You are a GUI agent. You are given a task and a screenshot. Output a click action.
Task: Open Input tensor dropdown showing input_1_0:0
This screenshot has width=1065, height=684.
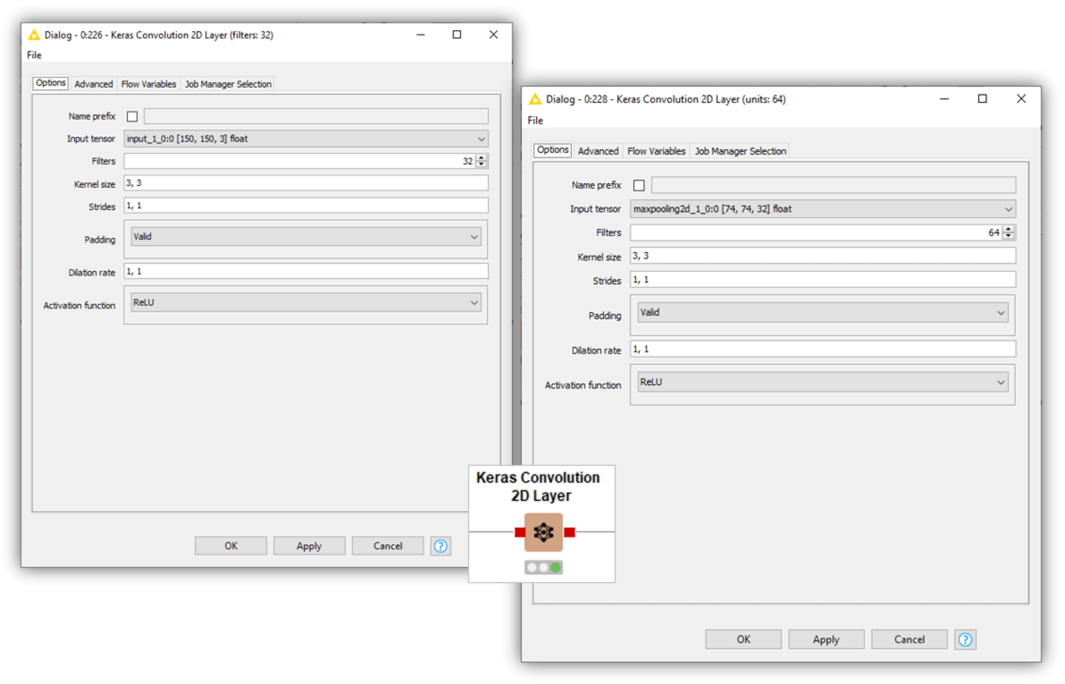306,139
